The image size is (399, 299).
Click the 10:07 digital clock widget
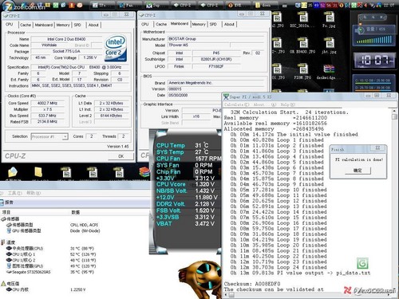pos(375,60)
